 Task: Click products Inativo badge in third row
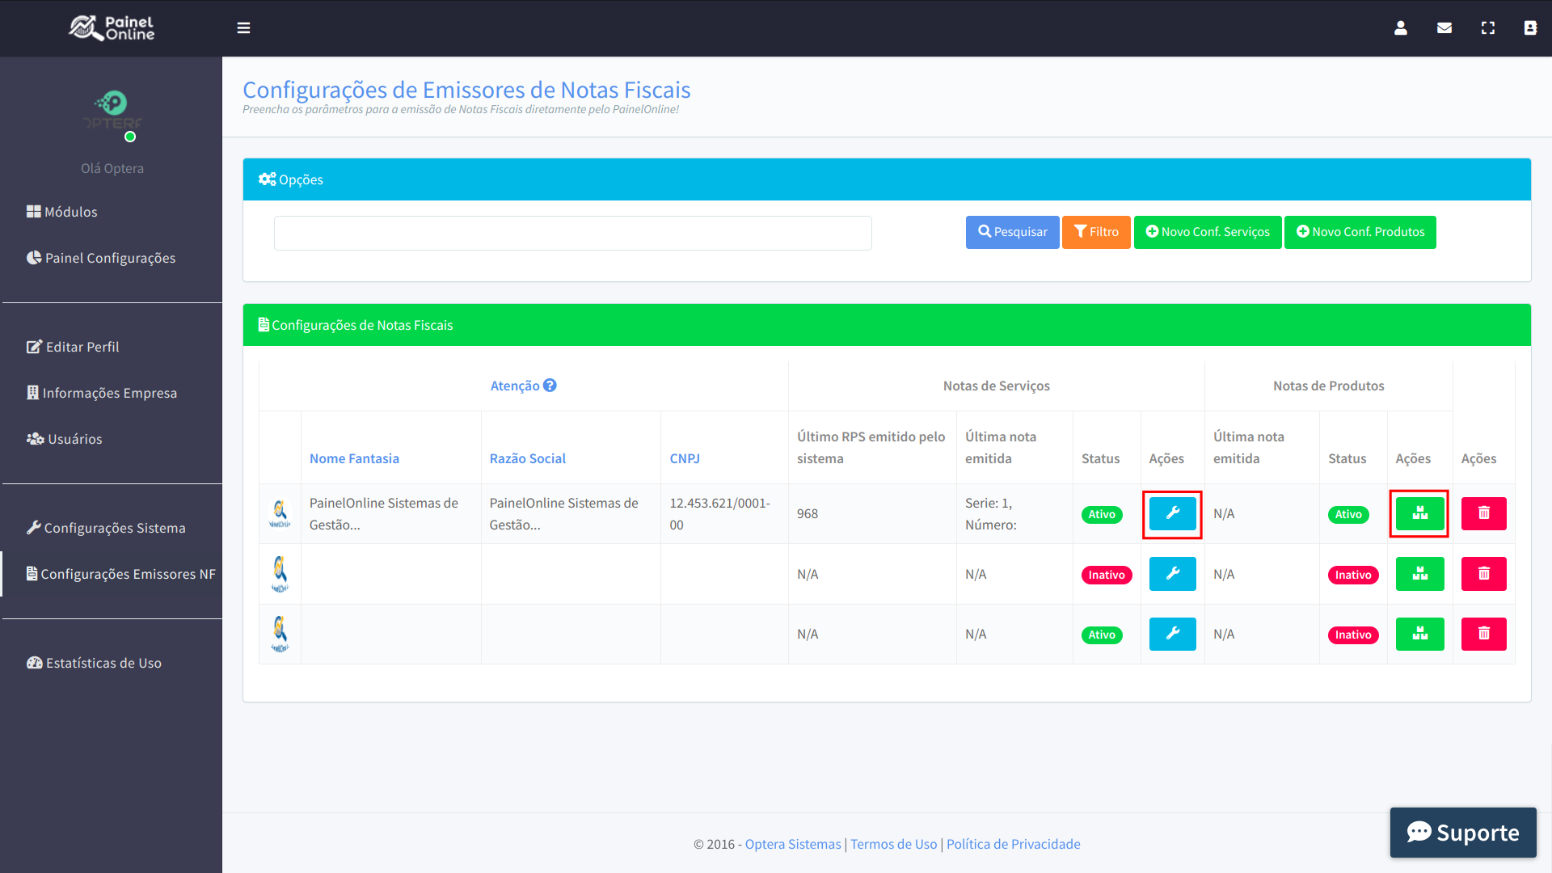[1353, 635]
